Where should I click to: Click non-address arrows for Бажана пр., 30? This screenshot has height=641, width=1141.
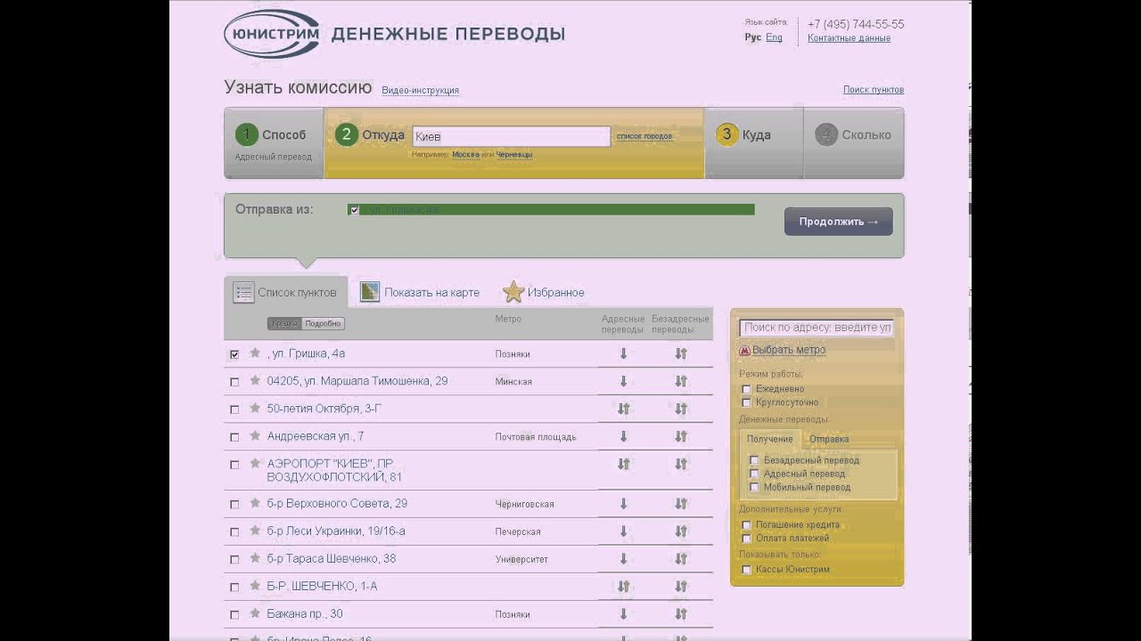tap(681, 614)
